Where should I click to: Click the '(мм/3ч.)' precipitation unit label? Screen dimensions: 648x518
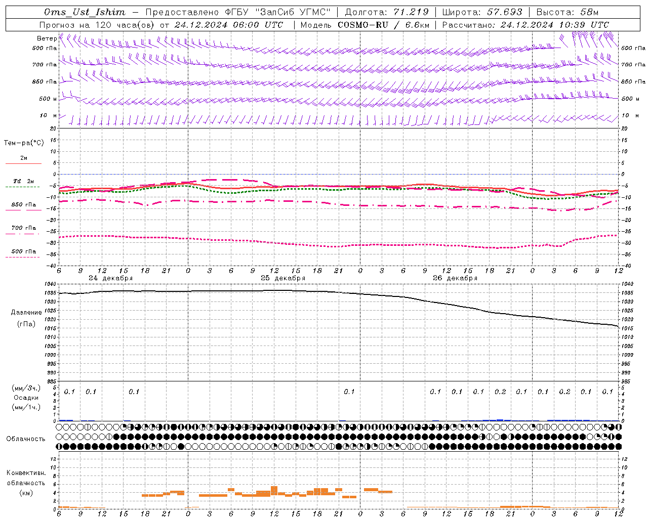(26, 388)
